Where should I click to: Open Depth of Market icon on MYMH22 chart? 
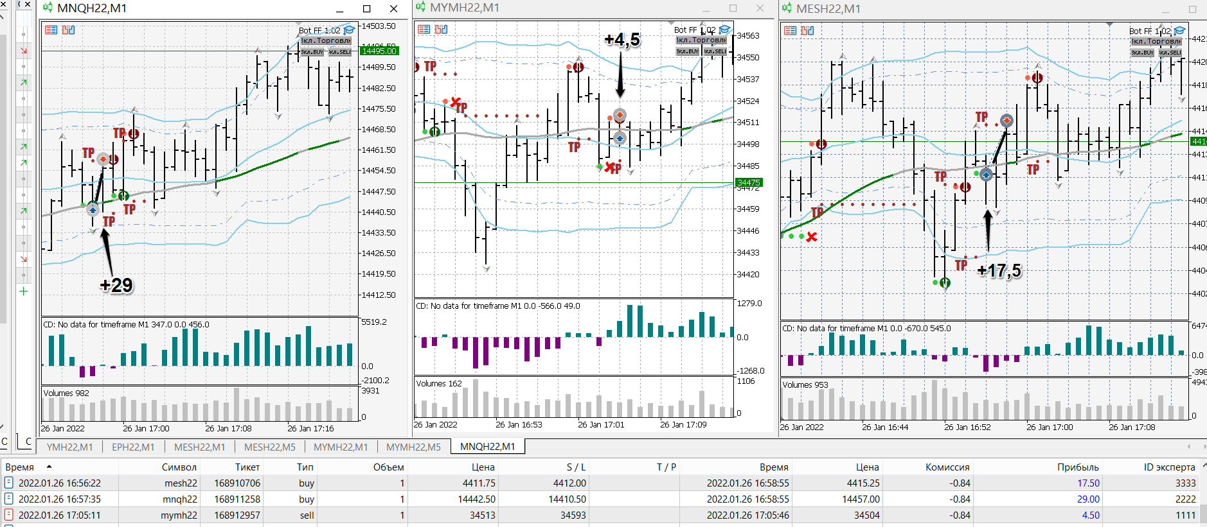pos(441,29)
